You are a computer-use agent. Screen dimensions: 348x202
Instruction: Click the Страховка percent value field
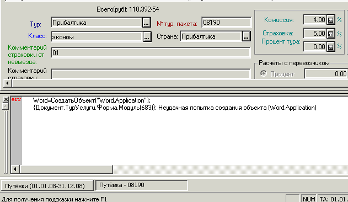(315, 34)
